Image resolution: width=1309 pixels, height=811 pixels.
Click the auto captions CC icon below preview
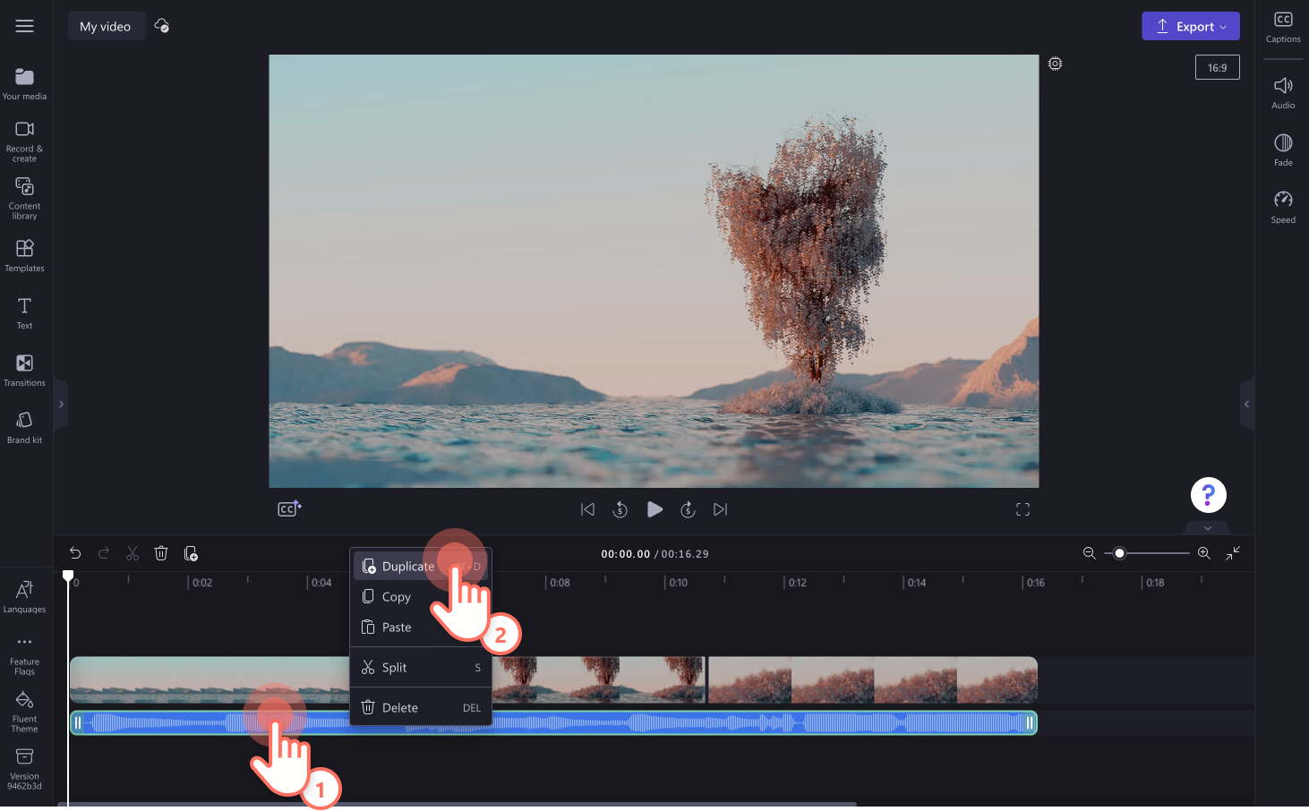coord(289,508)
